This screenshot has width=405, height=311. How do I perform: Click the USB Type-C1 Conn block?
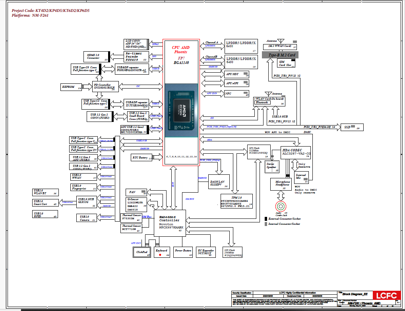pyautogui.click(x=95, y=104)
